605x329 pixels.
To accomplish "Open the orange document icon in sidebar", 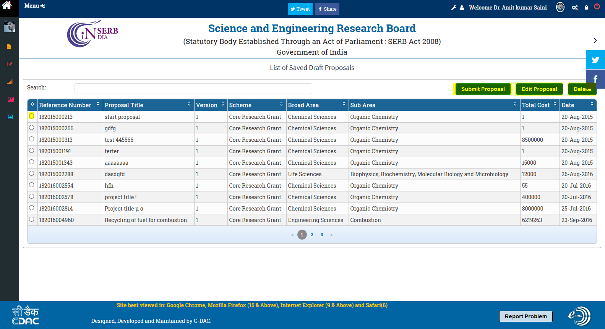I will tap(9, 47).
